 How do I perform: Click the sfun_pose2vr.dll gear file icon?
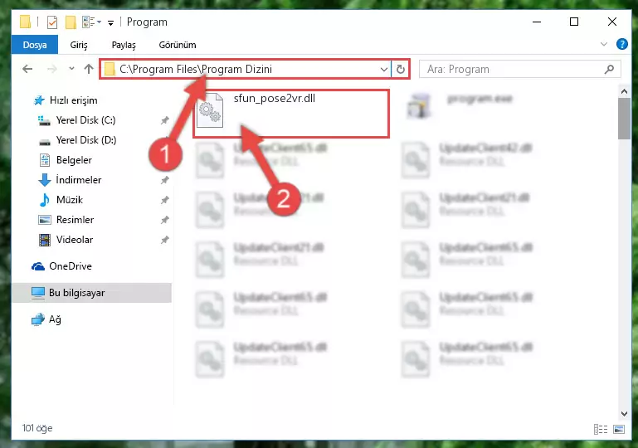tap(210, 110)
